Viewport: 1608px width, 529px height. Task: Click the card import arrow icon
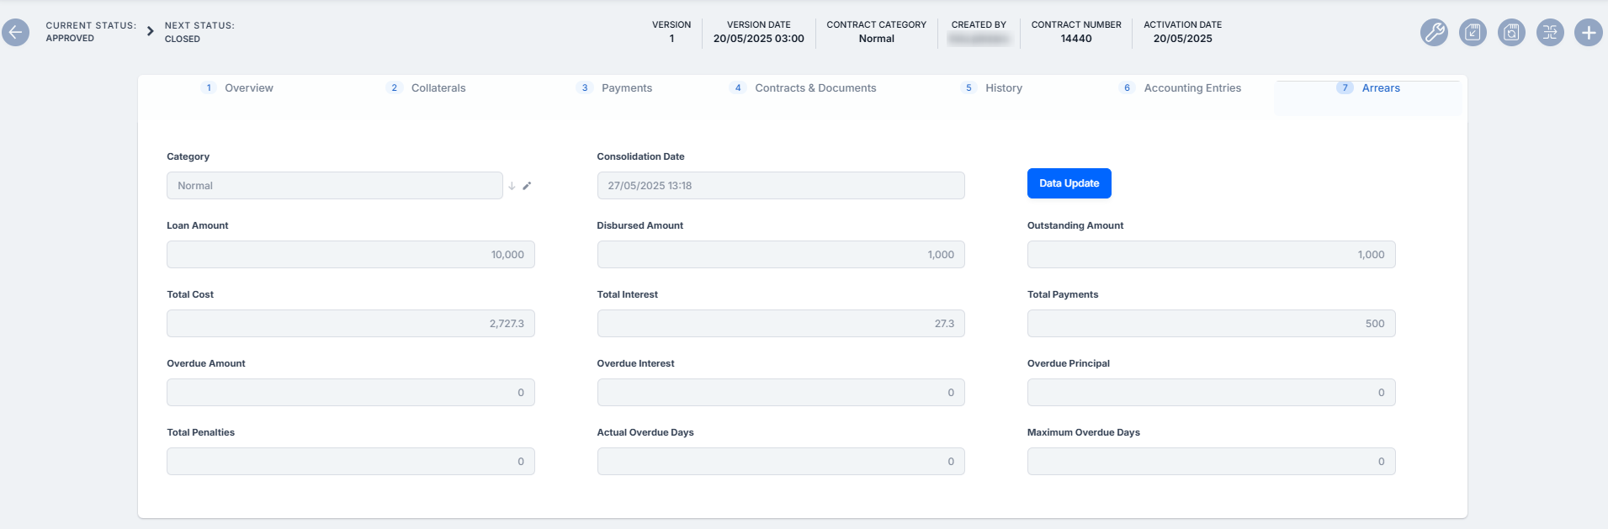point(1473,33)
